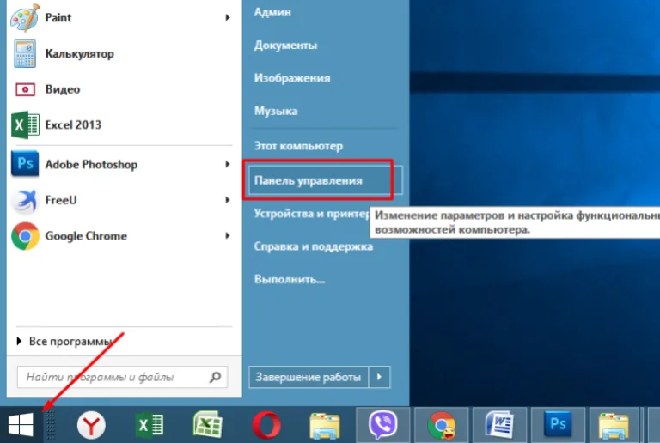Open the last File Explorer taskbar icon

click(614, 424)
